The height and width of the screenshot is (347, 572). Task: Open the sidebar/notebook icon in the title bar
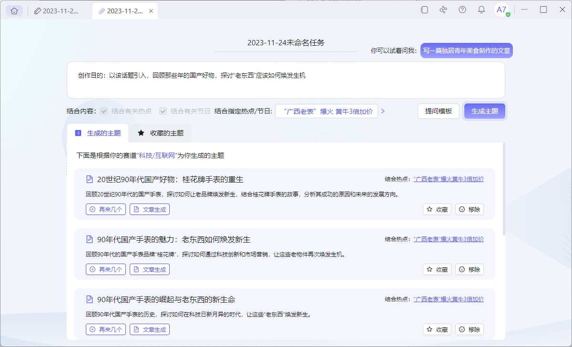(424, 10)
